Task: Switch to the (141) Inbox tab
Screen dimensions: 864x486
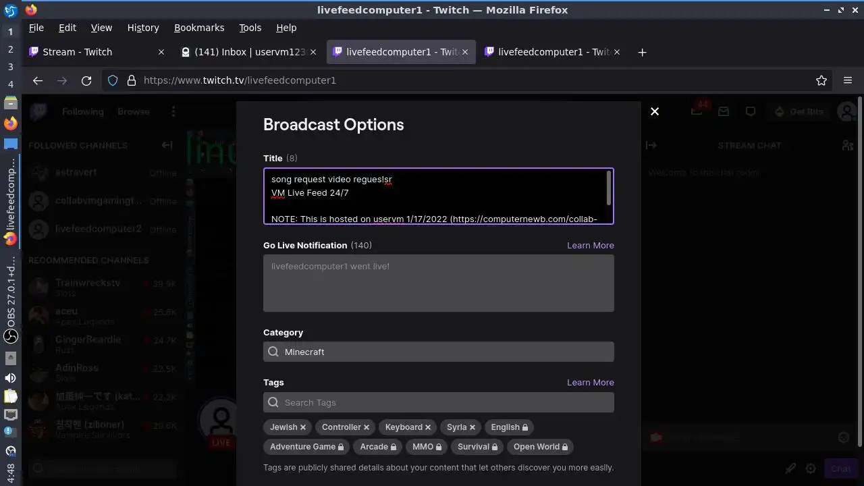Action: (248, 52)
